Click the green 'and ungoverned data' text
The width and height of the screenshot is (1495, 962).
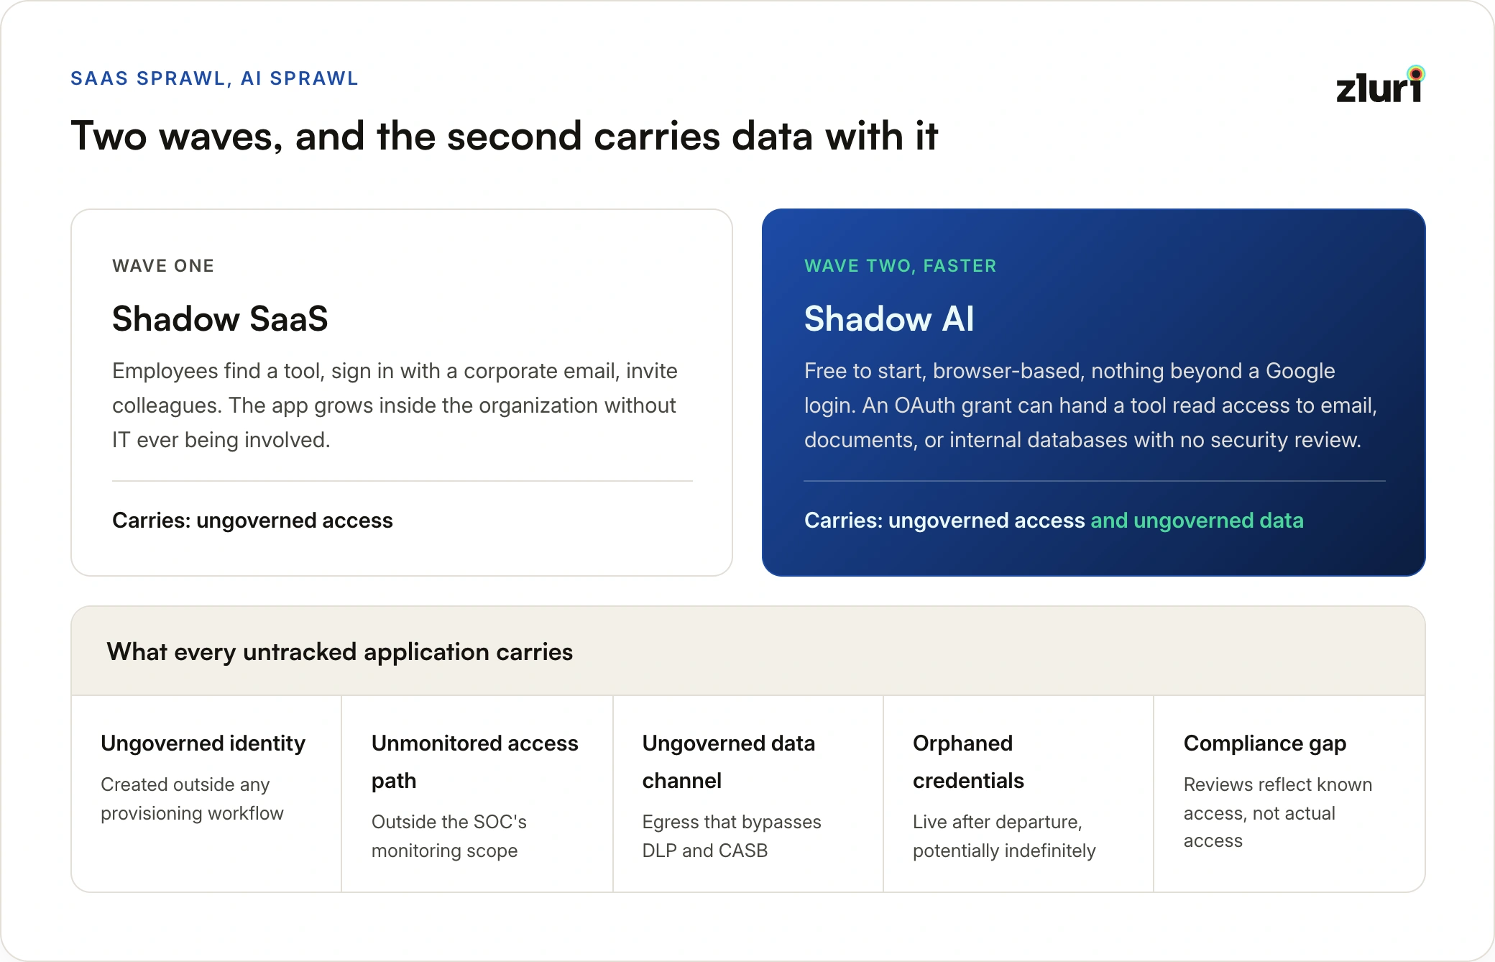point(1197,521)
